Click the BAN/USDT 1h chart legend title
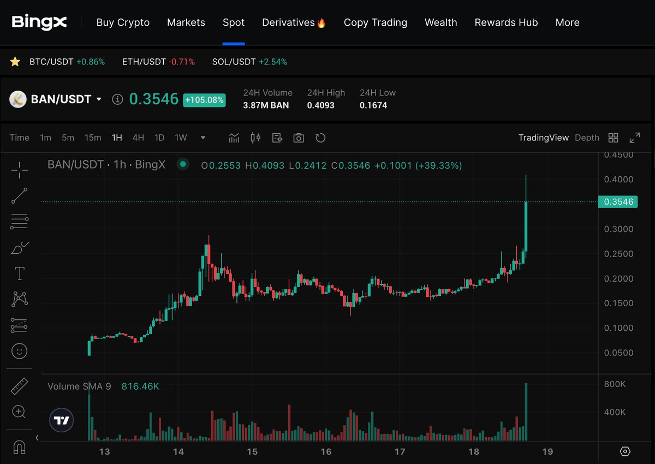The height and width of the screenshot is (464, 655). click(106, 164)
